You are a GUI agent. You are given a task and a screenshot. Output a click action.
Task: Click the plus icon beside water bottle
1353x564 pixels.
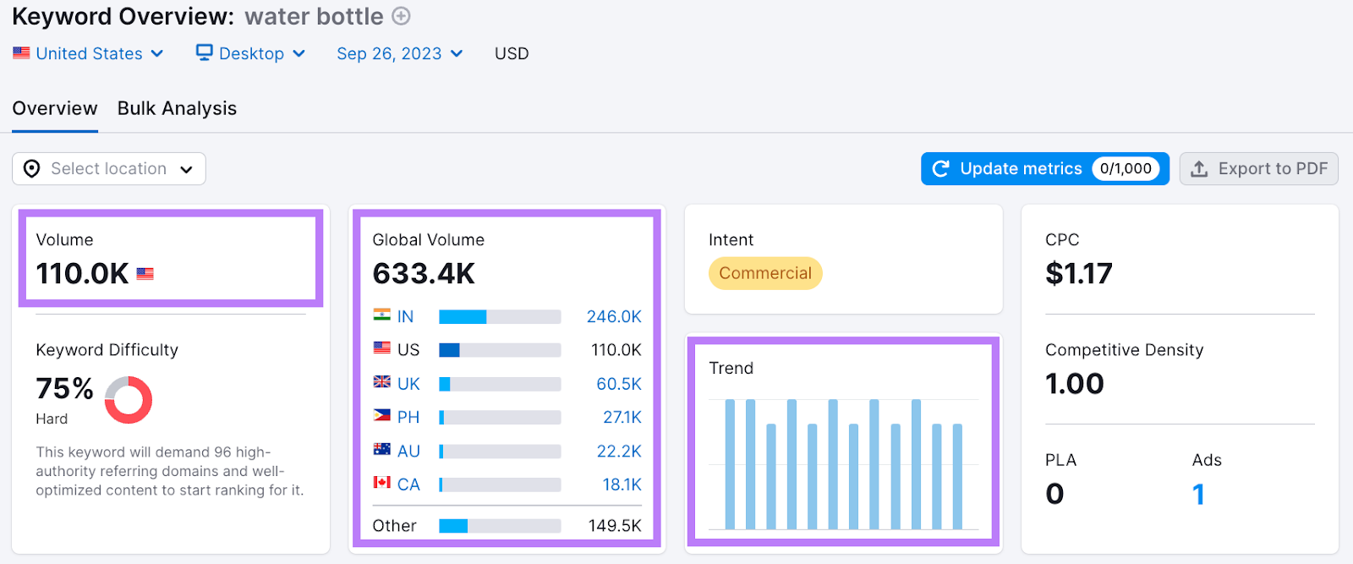(402, 16)
